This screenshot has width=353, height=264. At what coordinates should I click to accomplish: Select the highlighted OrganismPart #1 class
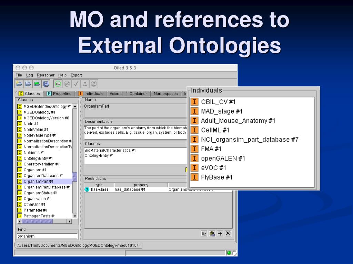coord(44,181)
